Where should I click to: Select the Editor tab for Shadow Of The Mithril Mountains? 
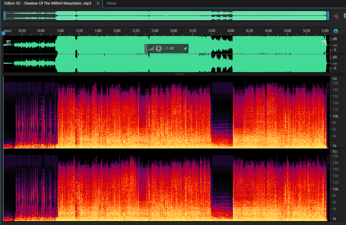click(x=48, y=3)
